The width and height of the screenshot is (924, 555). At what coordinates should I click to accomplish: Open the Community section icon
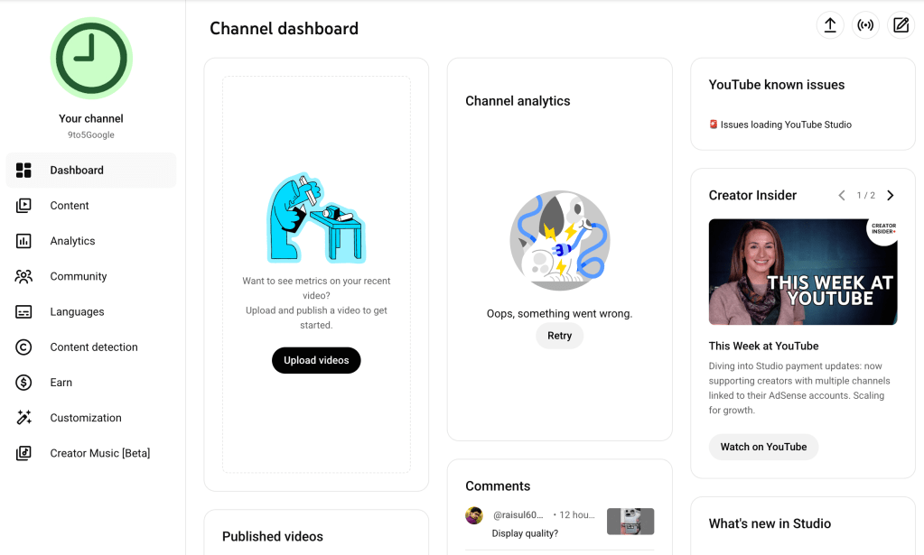pyautogui.click(x=22, y=276)
